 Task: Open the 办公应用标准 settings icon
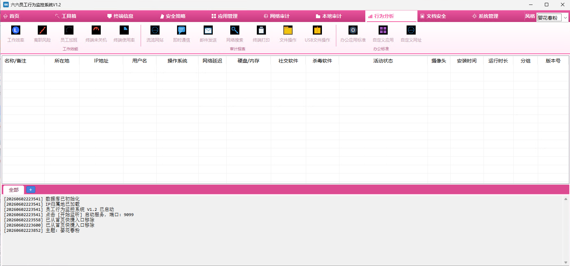click(x=353, y=34)
